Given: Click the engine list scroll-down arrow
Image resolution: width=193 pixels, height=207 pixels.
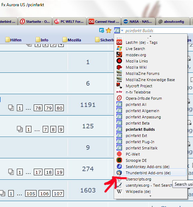Looking at the screenshot, I should (150, 196).
